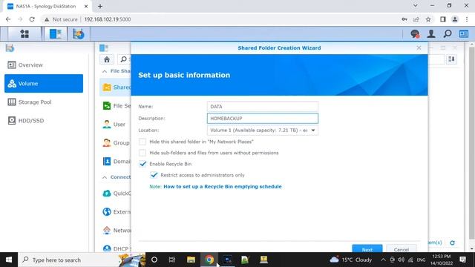
Task: Open Chrome three-dot menu
Action: 467,19
